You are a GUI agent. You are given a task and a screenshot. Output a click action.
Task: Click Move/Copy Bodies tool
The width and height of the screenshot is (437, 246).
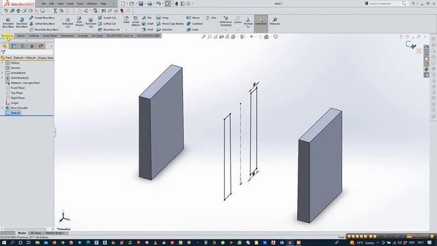pos(170,24)
